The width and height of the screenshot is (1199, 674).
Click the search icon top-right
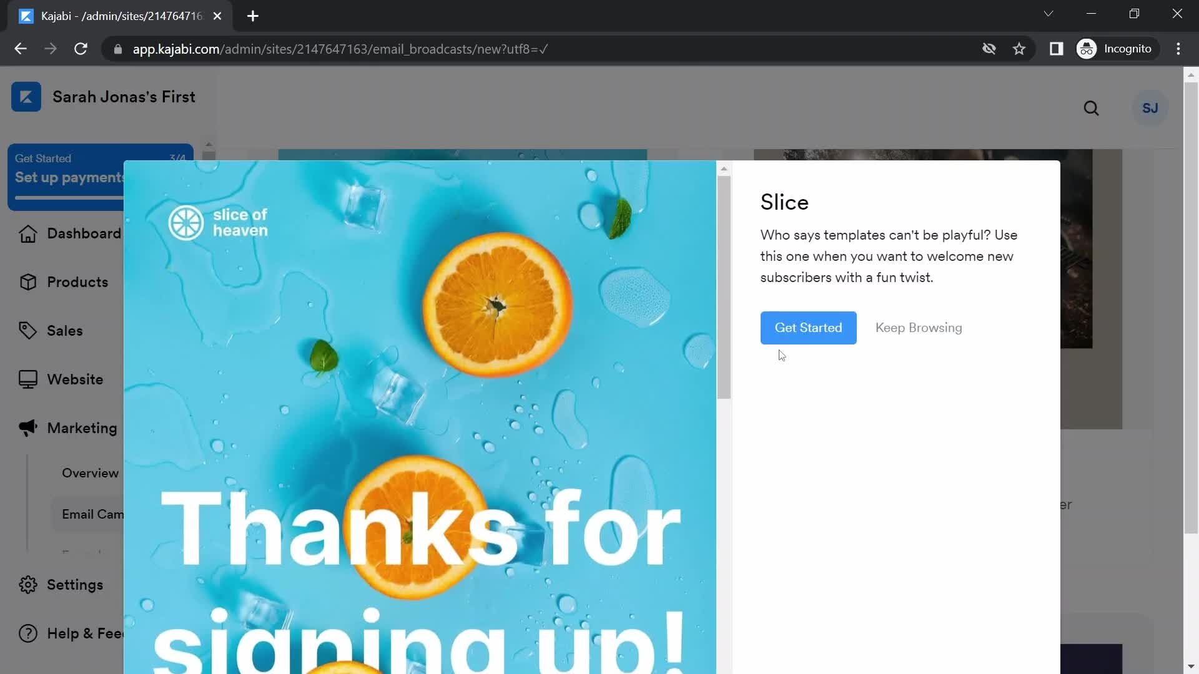coord(1092,108)
